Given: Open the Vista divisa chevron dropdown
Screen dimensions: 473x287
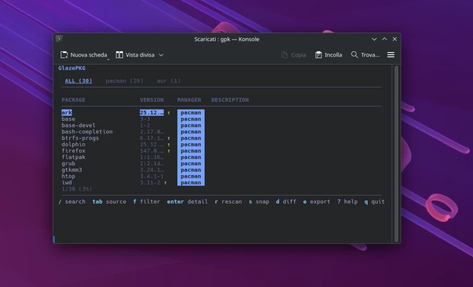Looking at the screenshot, I should [x=161, y=54].
